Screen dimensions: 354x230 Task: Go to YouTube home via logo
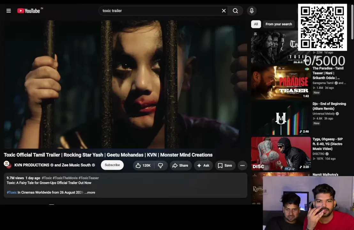tap(28, 11)
